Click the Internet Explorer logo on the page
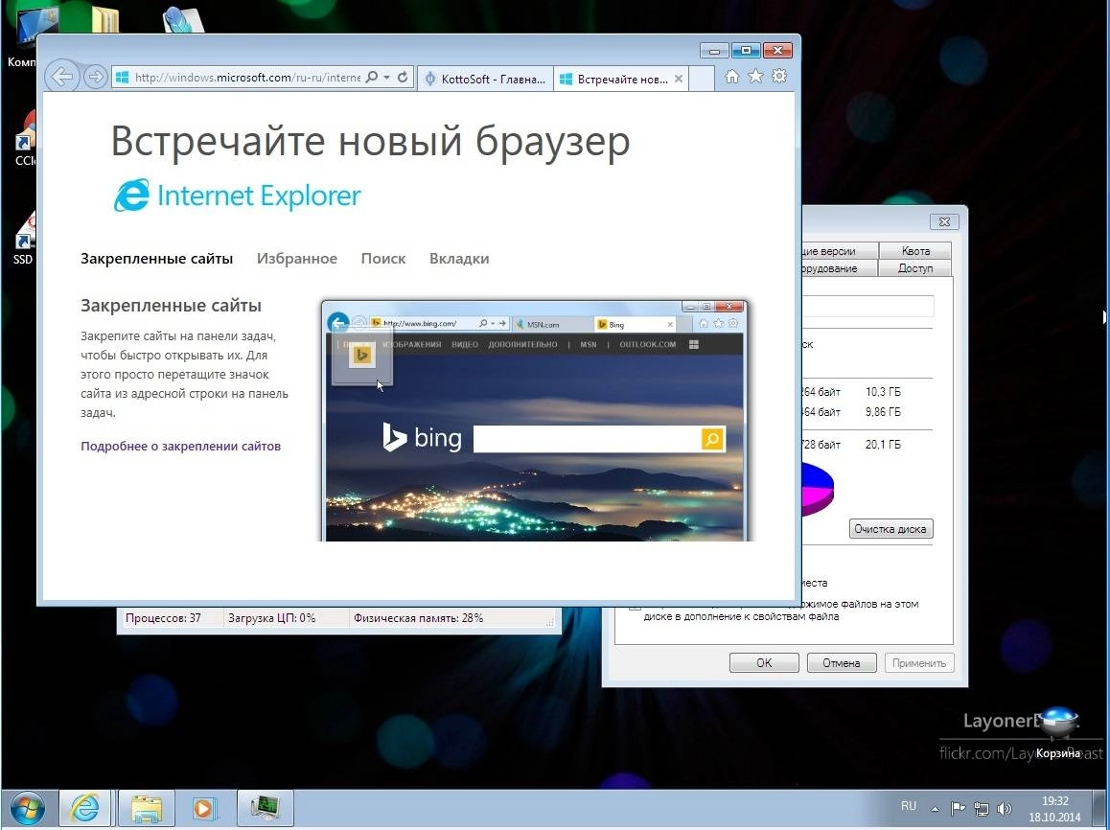The height and width of the screenshot is (830, 1110). click(x=237, y=196)
